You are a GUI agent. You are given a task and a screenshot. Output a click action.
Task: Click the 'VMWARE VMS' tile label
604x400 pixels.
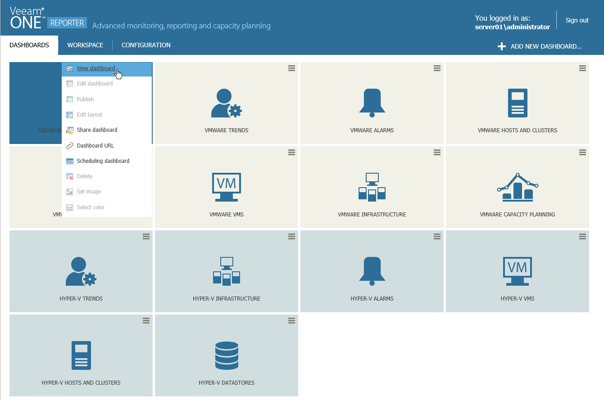[x=227, y=215]
